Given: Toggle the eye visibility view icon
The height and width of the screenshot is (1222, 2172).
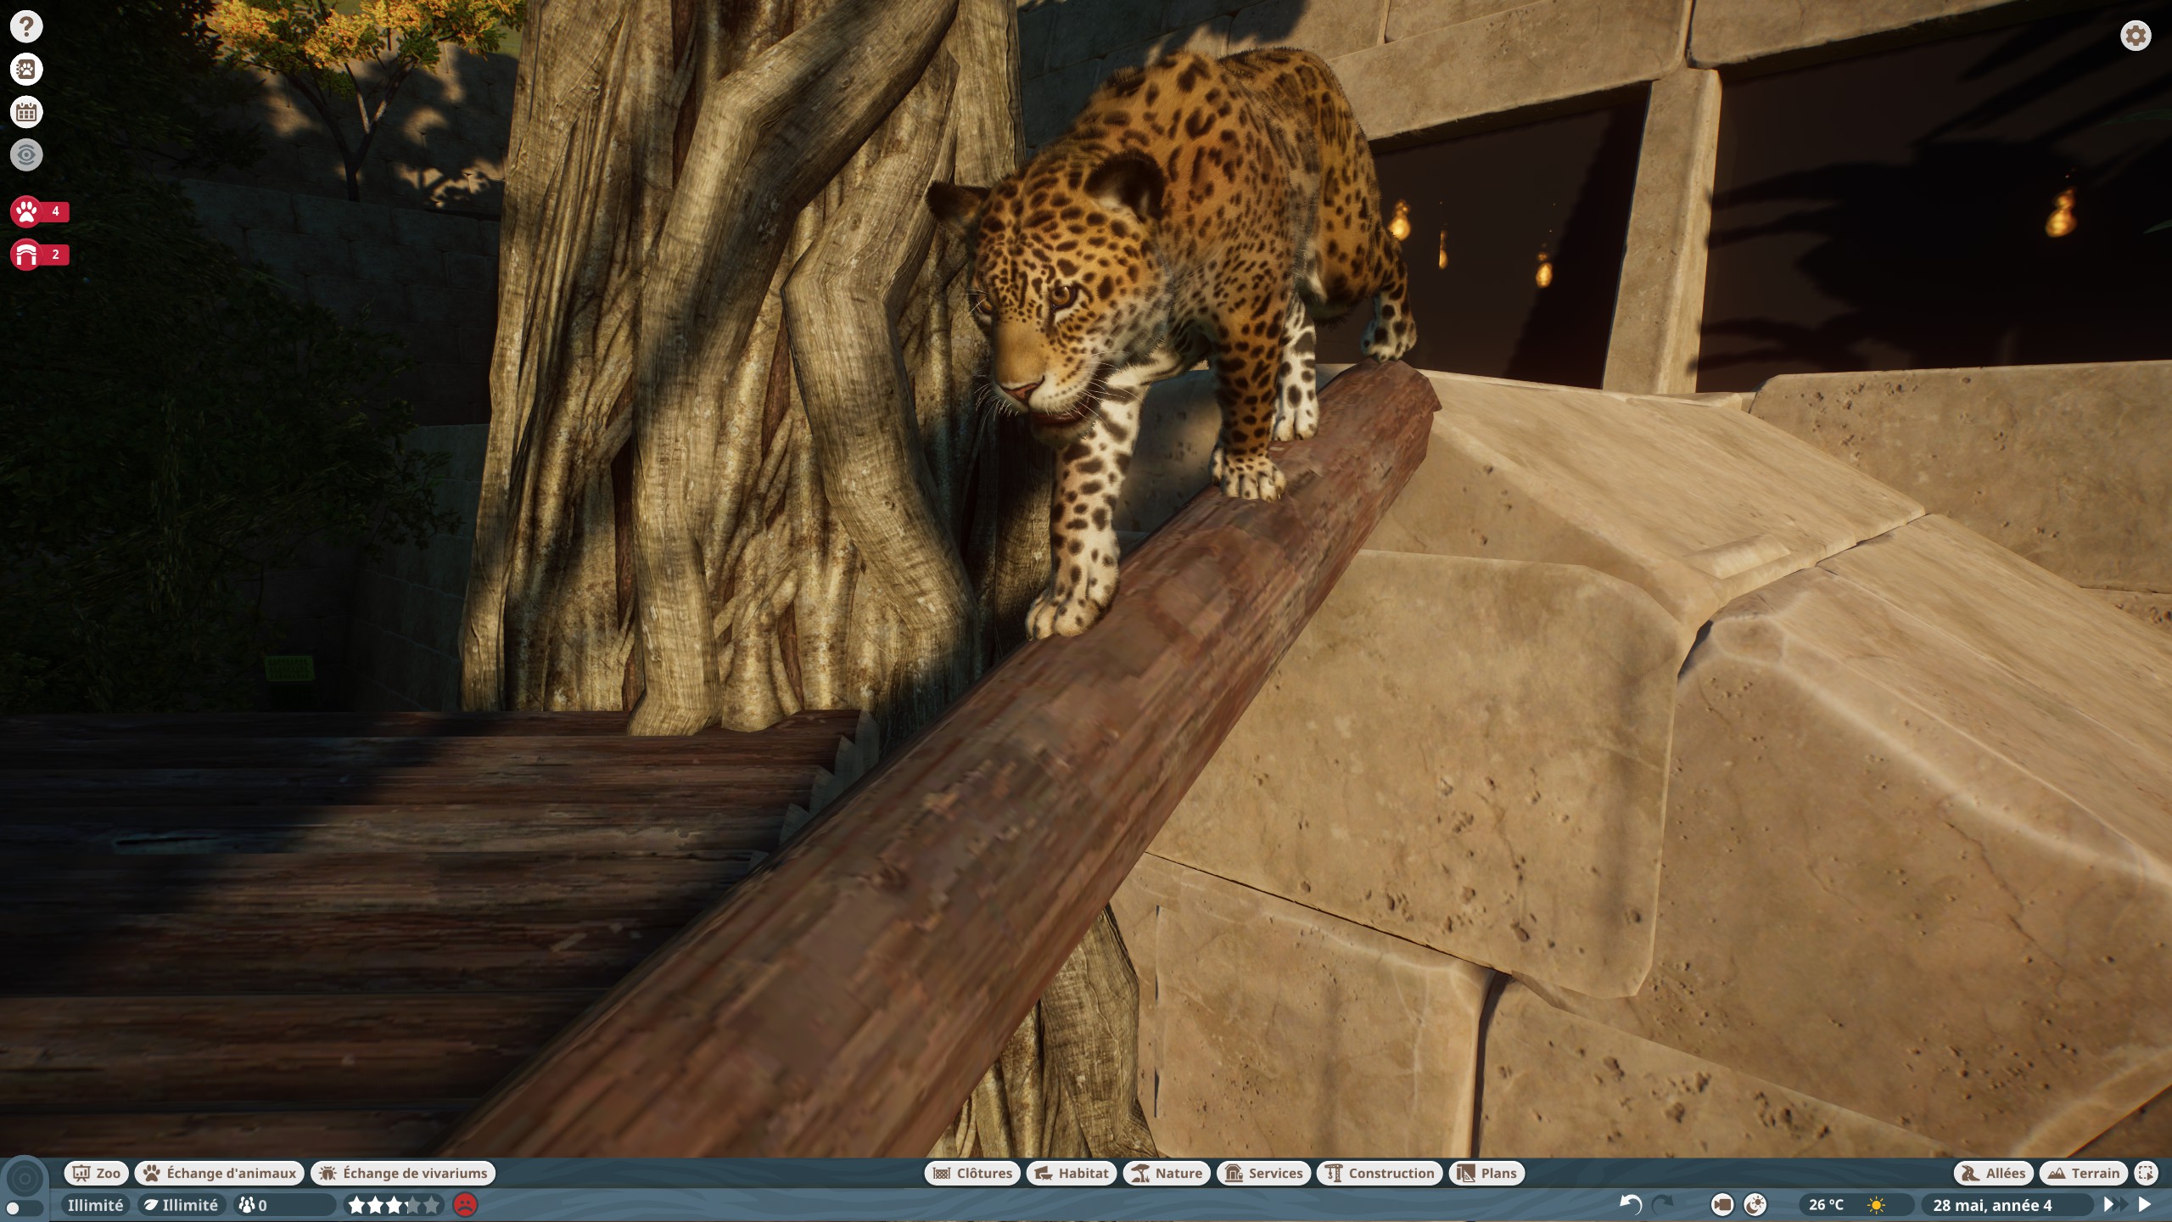Looking at the screenshot, I should coord(26,154).
